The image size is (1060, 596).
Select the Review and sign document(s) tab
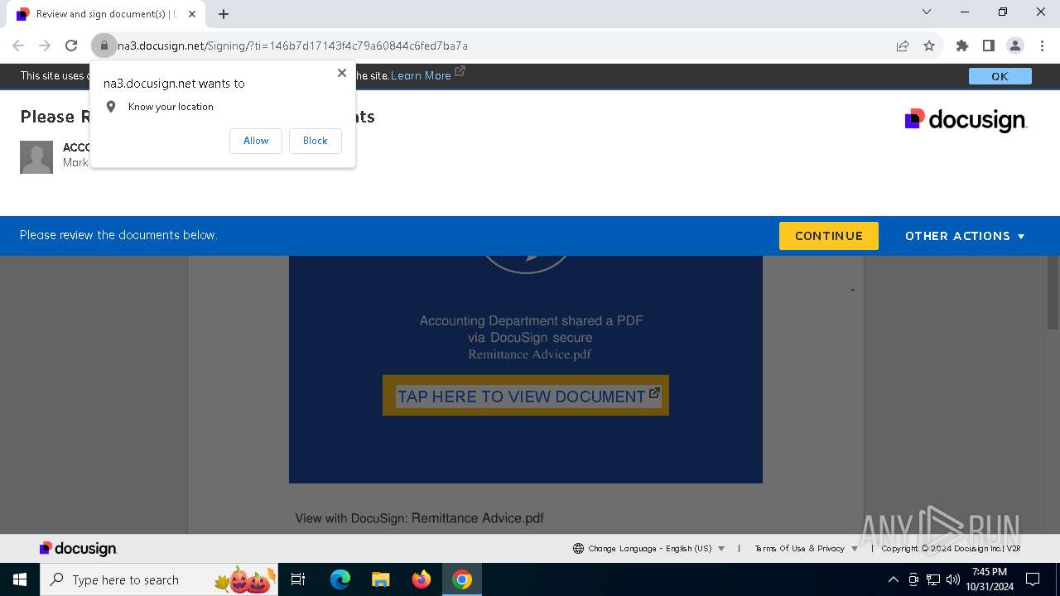[x=106, y=14]
